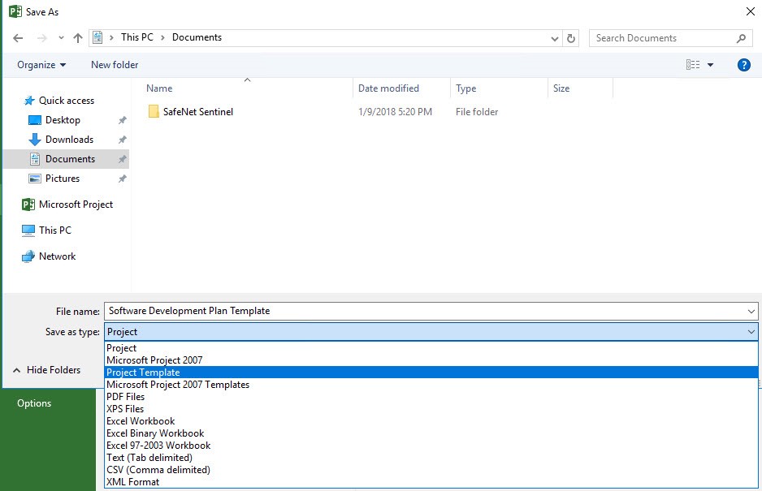Expand the Organize menu
The width and height of the screenshot is (762, 491).
[41, 65]
